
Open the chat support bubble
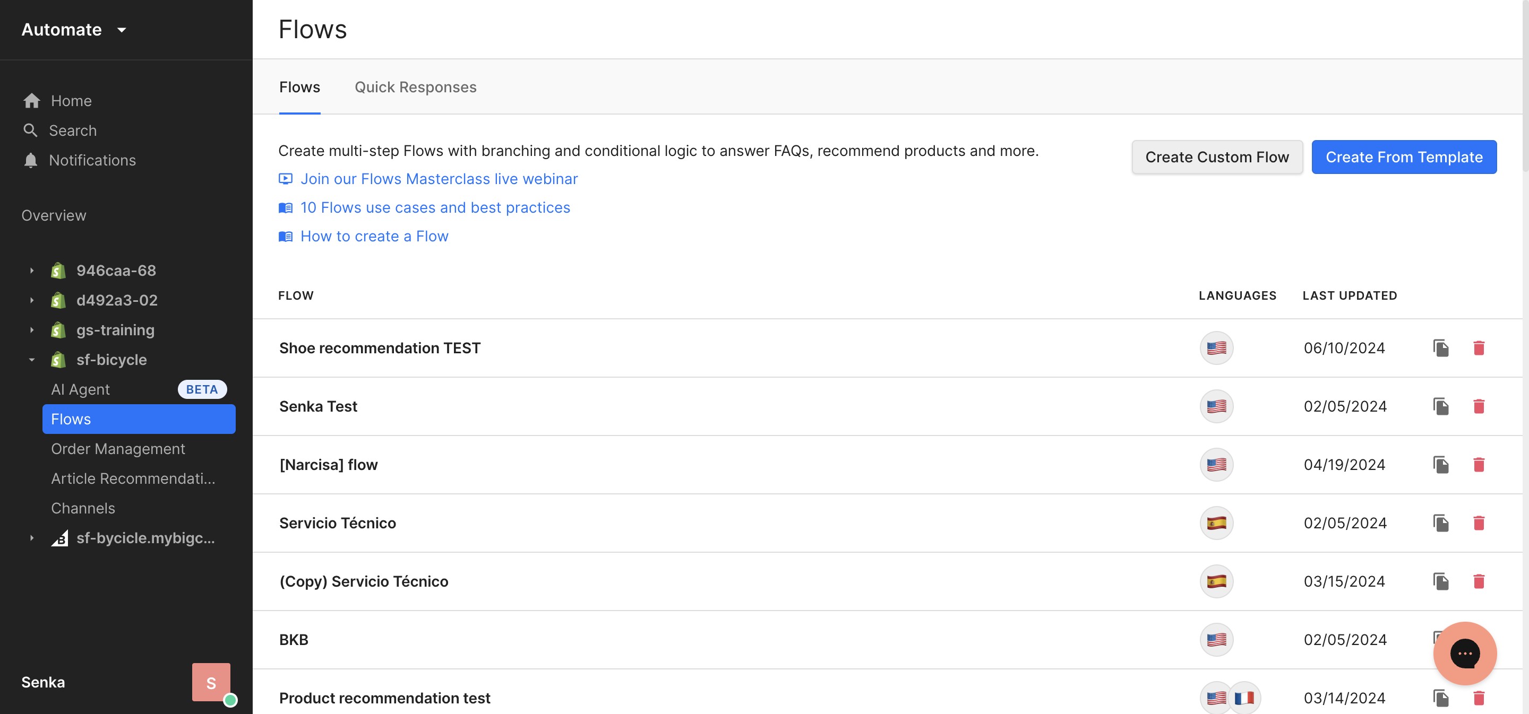(x=1464, y=653)
